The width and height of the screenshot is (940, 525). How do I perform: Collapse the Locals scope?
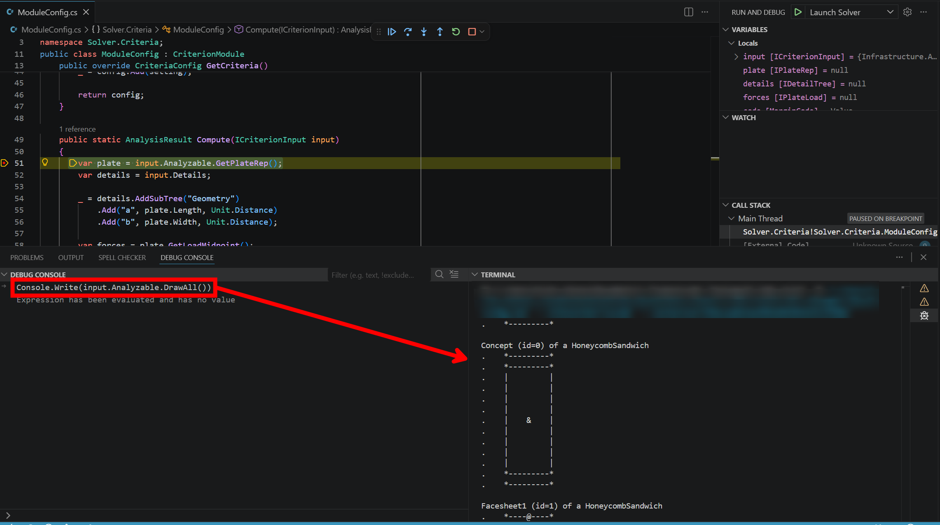point(732,43)
